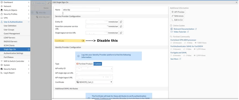Screen dimensions: 239x100
Task: Click the Network sidebar icon
Action: (2, 6)
